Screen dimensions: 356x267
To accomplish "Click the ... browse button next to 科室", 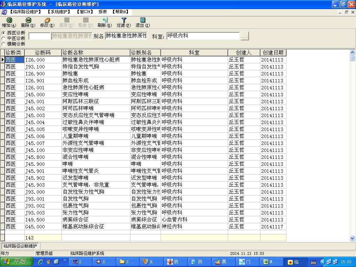I will point(244,36).
